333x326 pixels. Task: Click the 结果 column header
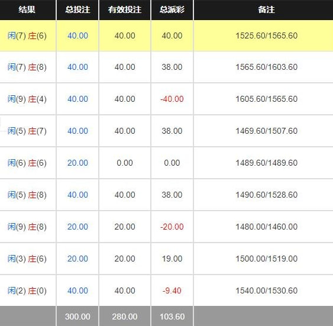click(x=27, y=10)
